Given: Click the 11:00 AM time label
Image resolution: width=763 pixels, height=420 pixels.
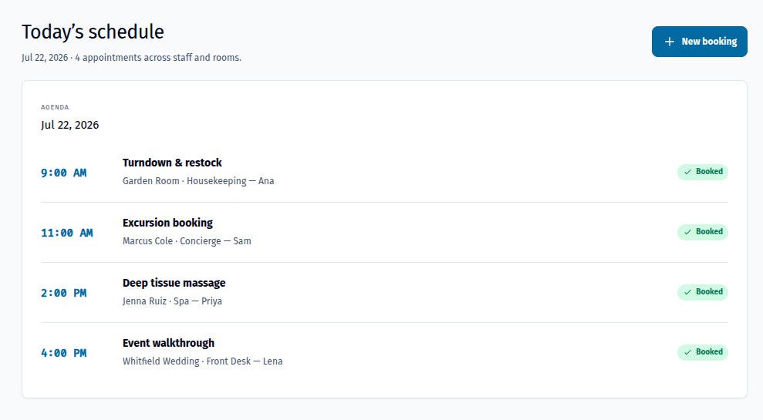Looking at the screenshot, I should tap(66, 233).
